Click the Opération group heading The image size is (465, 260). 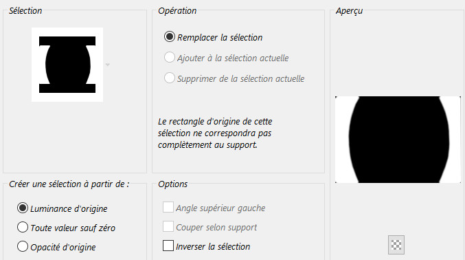pos(177,11)
